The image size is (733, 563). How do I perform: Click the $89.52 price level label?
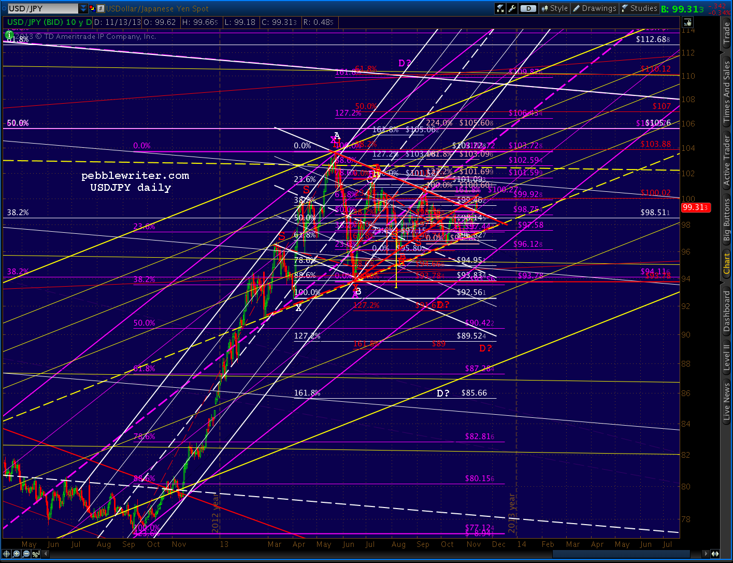(x=471, y=336)
